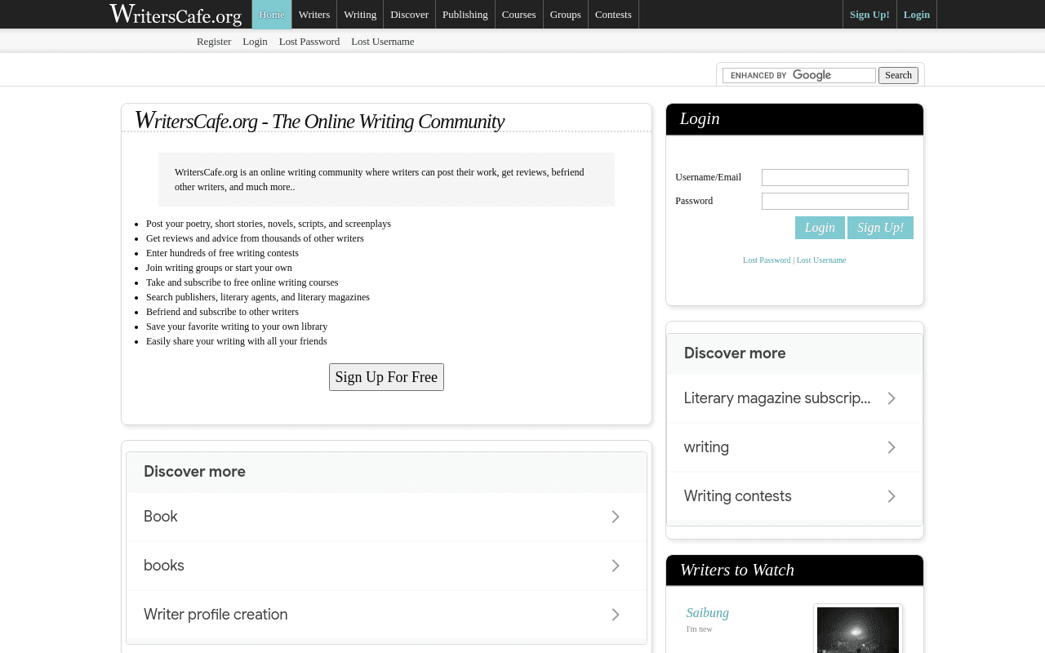Viewport: 1045px width, 653px height.
Task: Click chevron arrow next to books
Action: tap(616, 566)
